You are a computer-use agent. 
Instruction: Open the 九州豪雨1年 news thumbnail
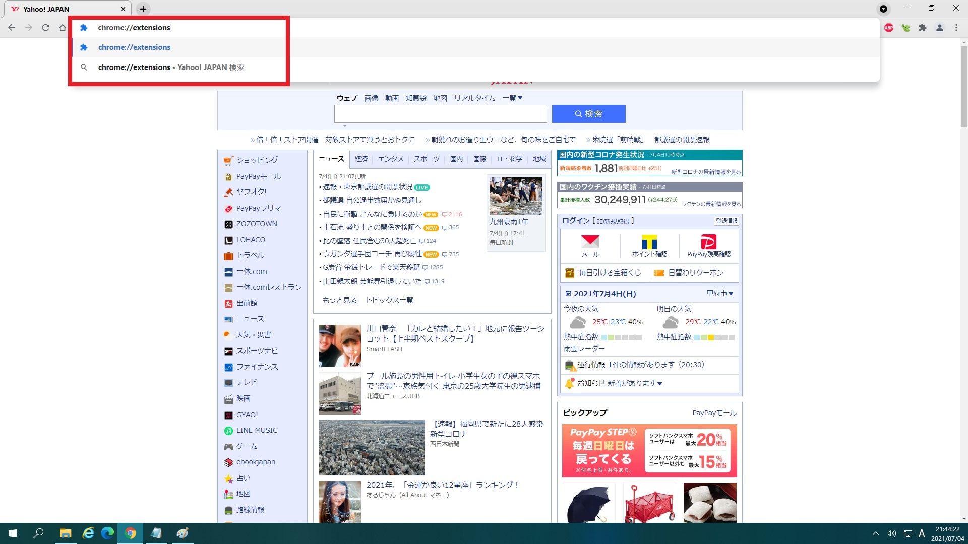point(516,196)
